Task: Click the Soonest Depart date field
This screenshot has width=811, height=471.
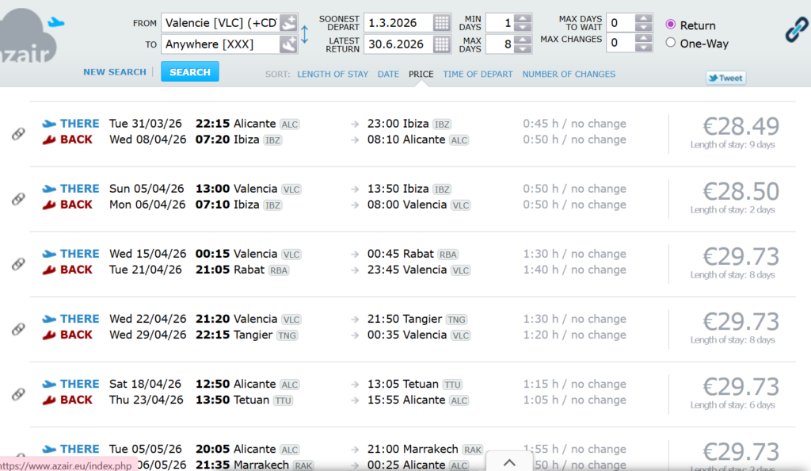Action: (398, 22)
